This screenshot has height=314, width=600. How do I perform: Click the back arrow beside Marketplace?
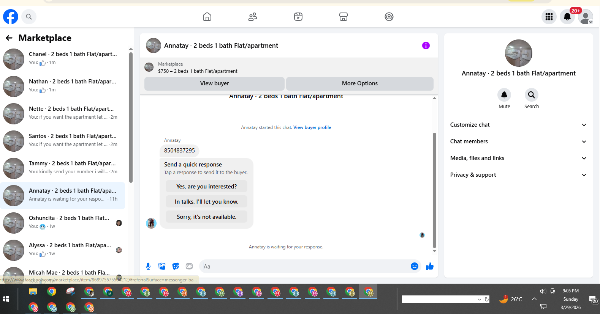9,38
